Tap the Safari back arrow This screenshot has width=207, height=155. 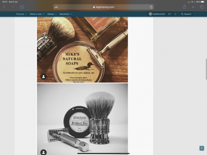[x=4, y=7]
